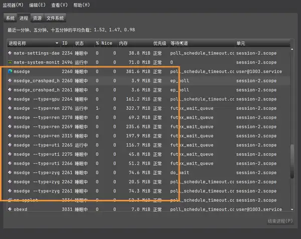
Task: Click the icon for msedge --type=uti 2275
Action: pyautogui.click(x=10, y=154)
